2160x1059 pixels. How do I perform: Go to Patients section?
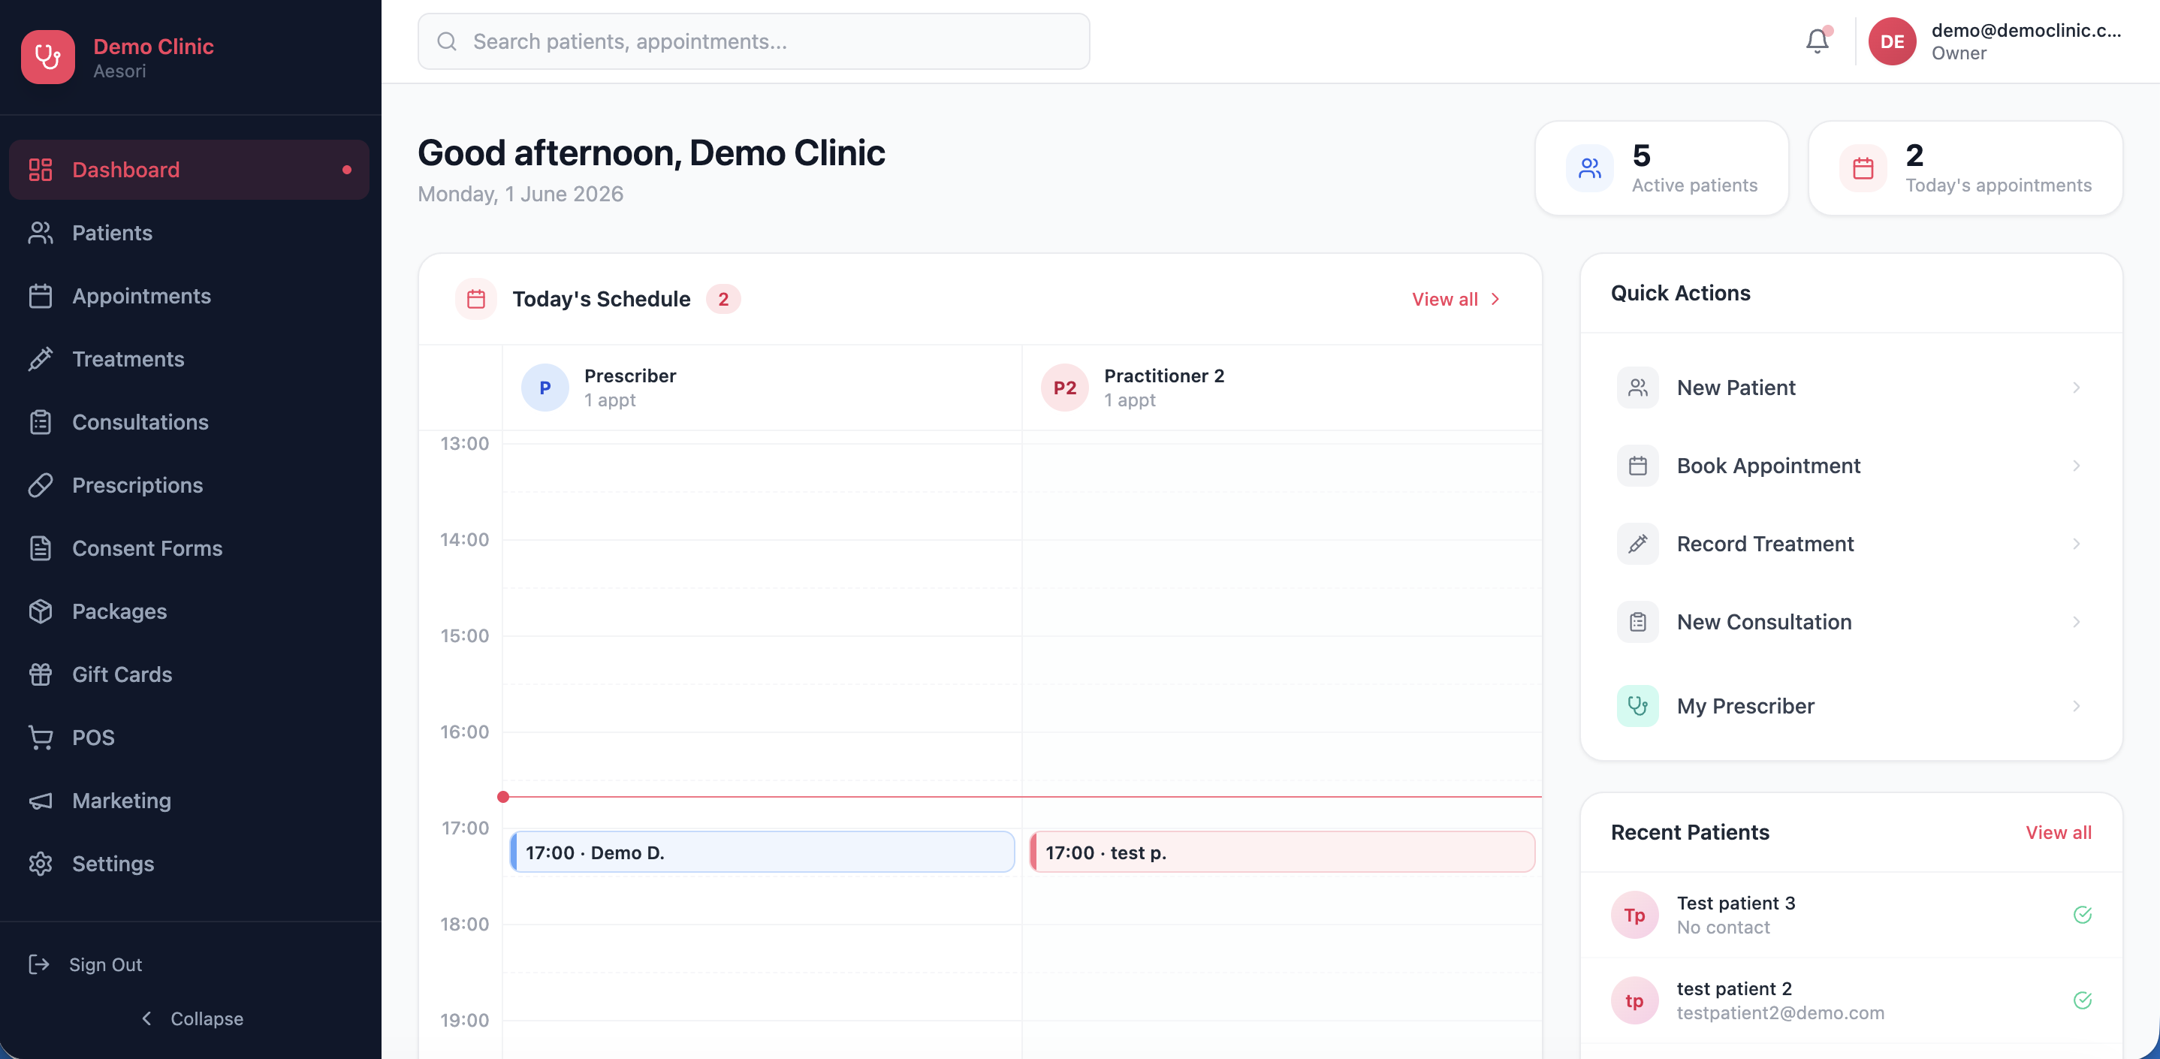[189, 232]
